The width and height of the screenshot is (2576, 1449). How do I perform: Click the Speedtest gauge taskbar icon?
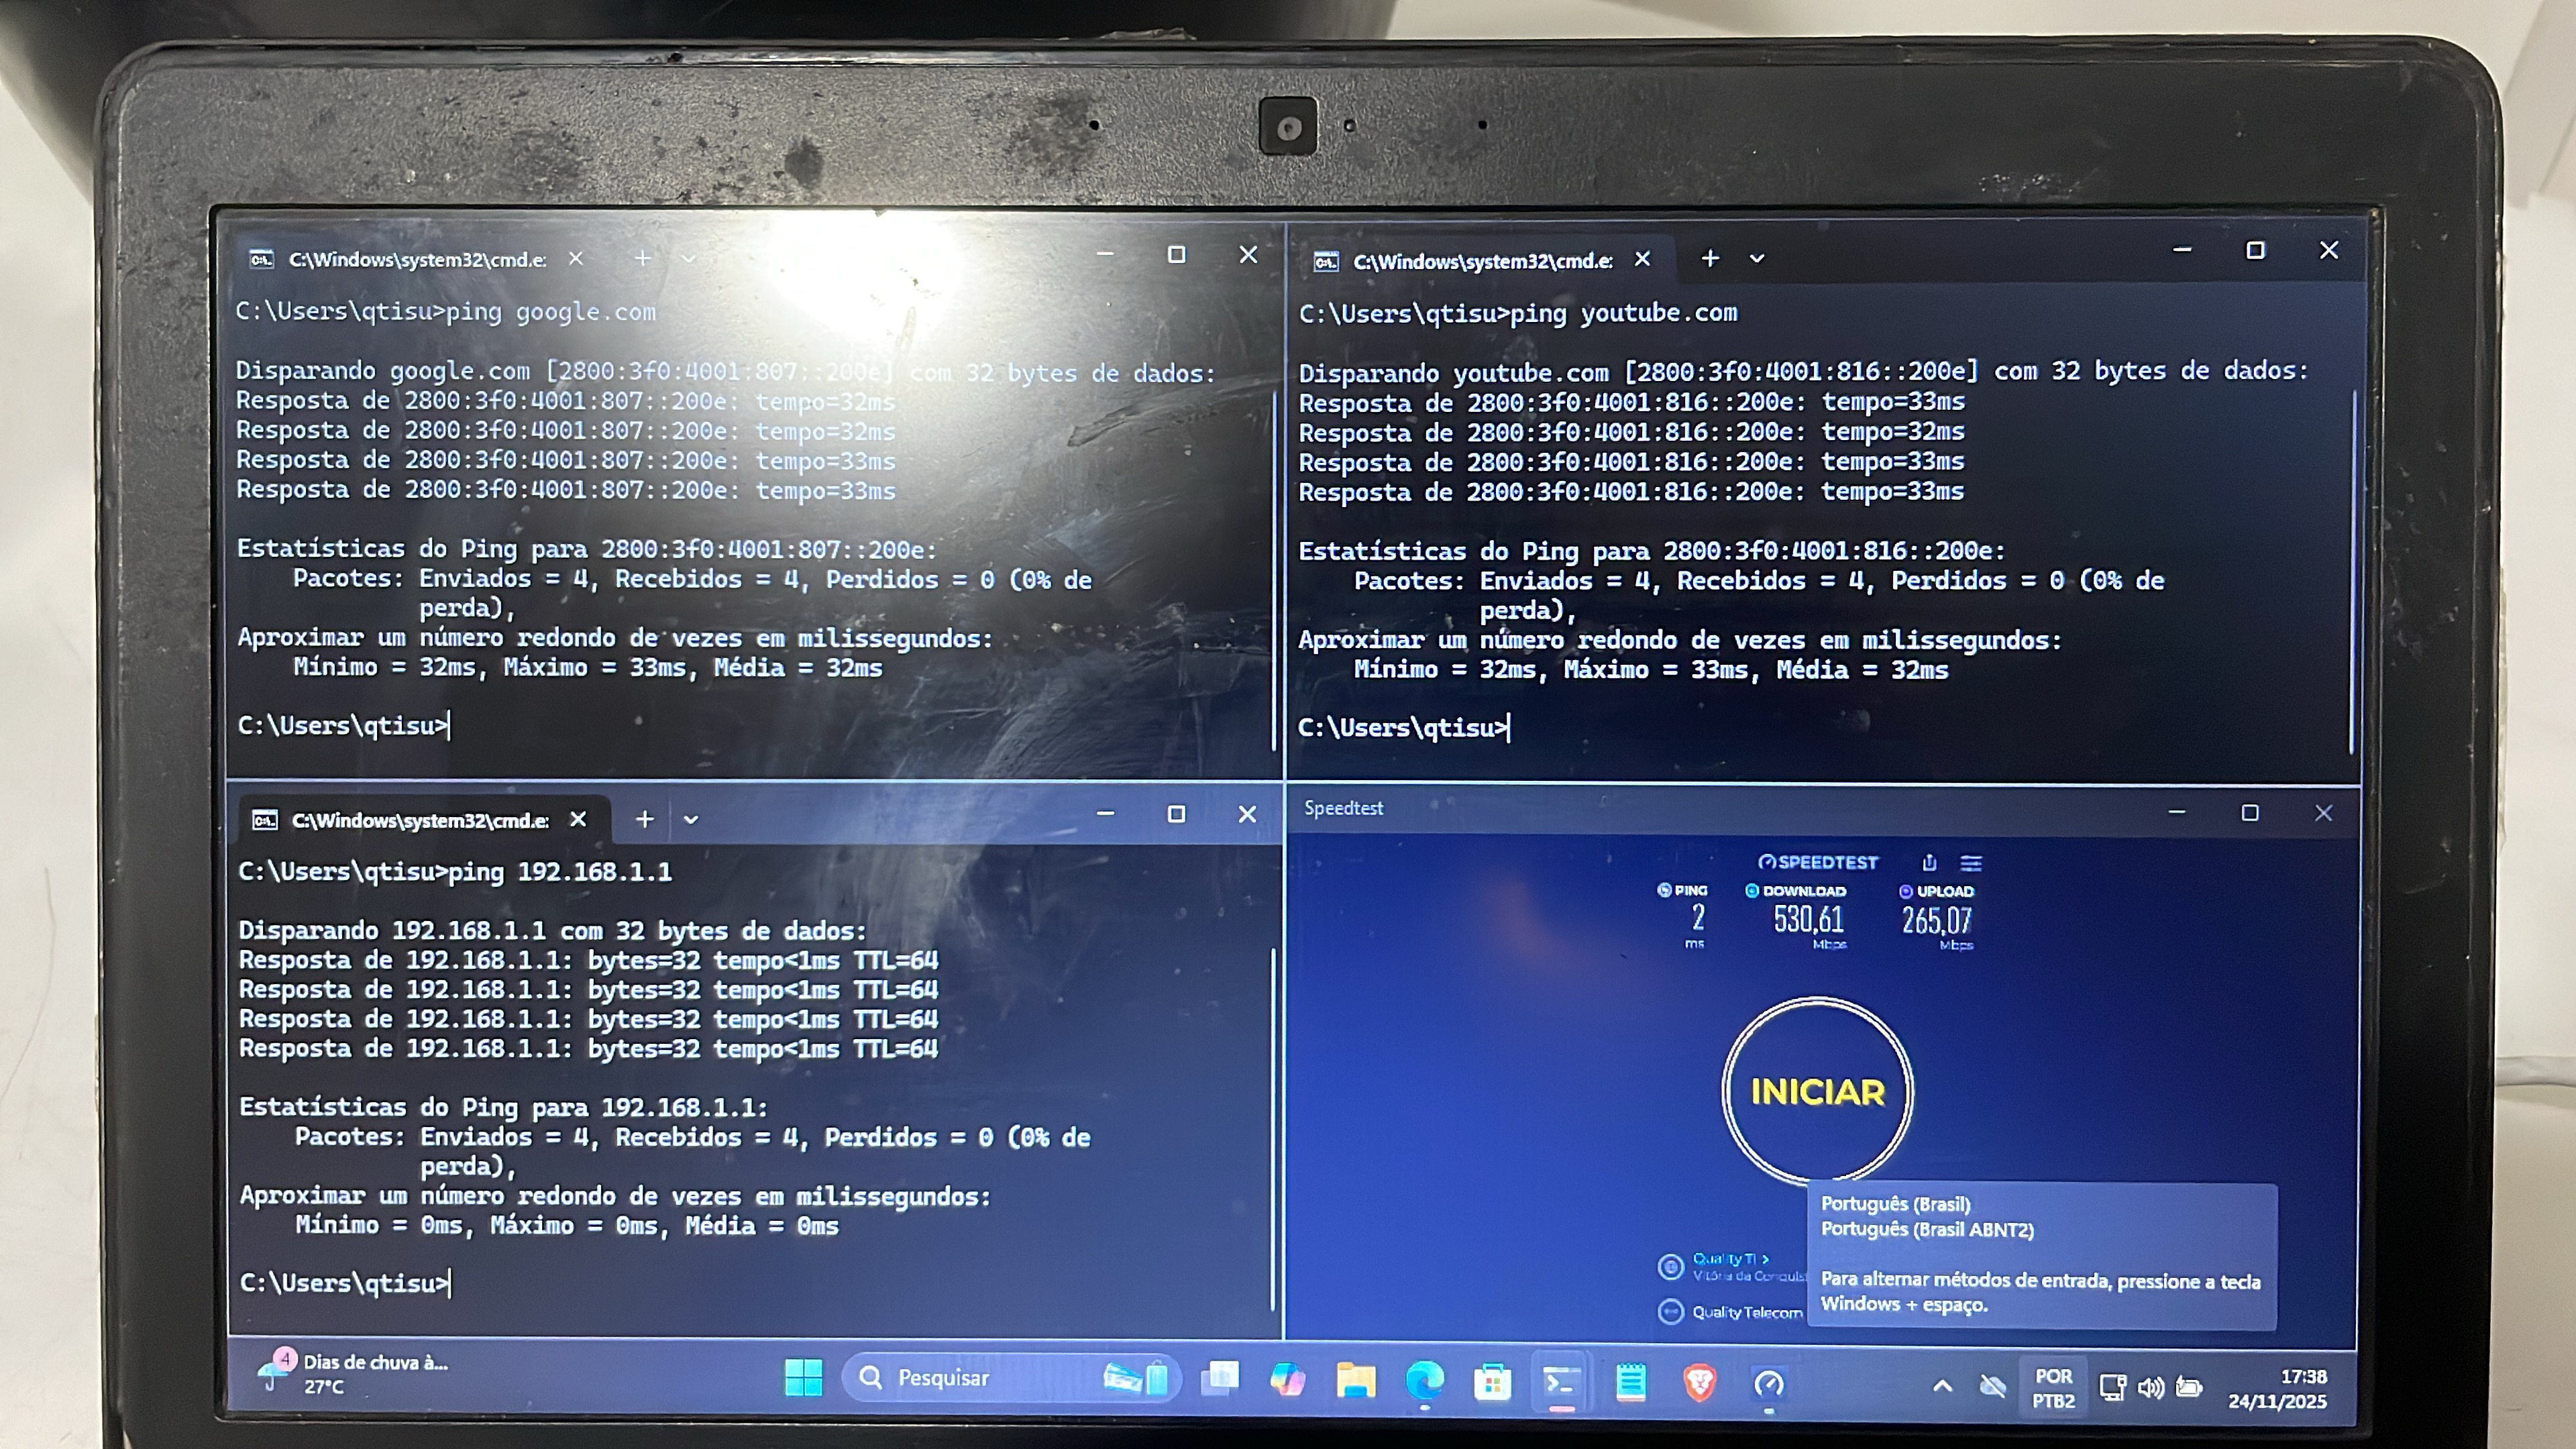[x=1769, y=1384]
